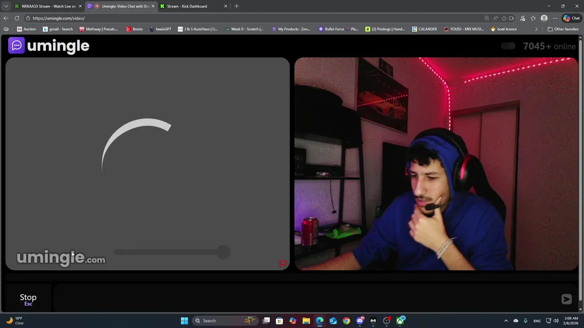Toggle the switch beside online count
This screenshot has width=584, height=328.
click(x=508, y=46)
